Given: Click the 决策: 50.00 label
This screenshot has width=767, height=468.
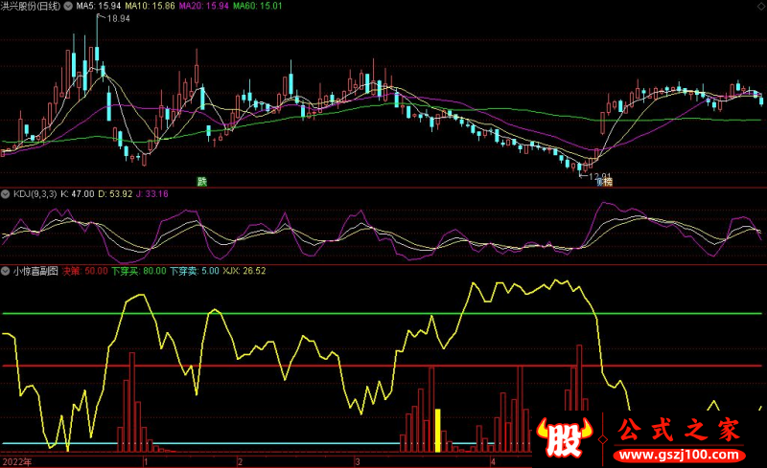Looking at the screenshot, I should point(85,271).
